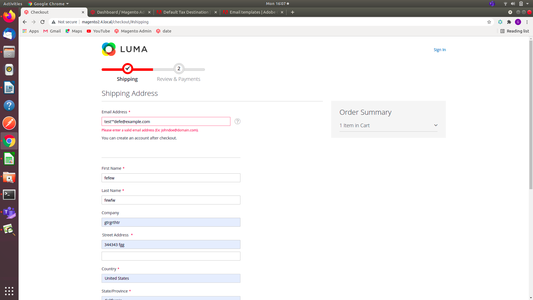This screenshot has height=300, width=533.
Task: Click the LUMA store logo
Action: pos(124,49)
